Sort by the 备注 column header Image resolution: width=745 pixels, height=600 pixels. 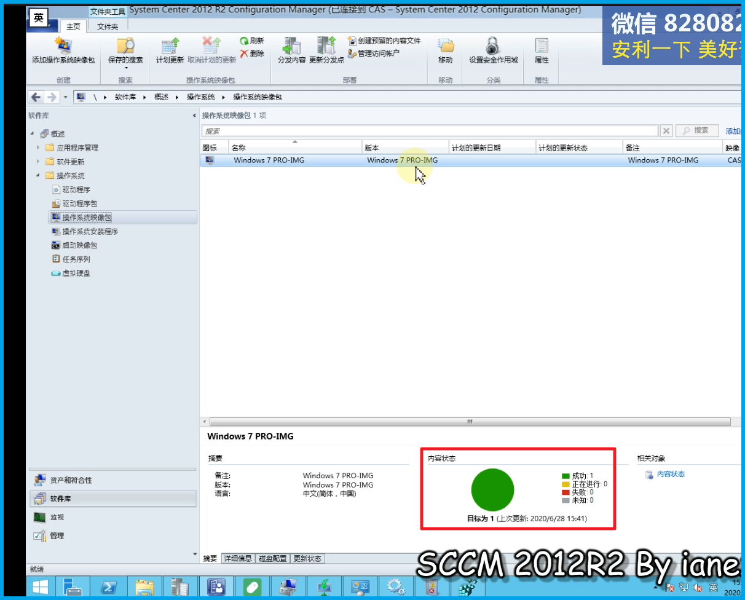(672, 148)
